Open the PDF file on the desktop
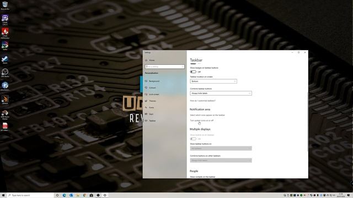 click(x=5, y=127)
